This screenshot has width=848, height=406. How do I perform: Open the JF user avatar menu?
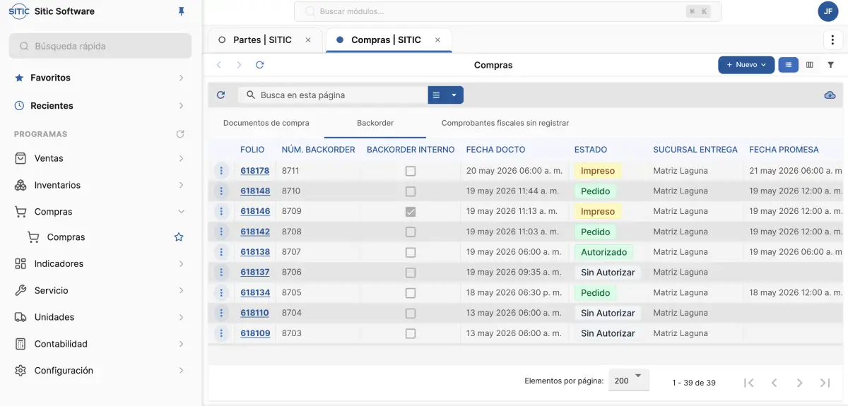[x=828, y=11]
